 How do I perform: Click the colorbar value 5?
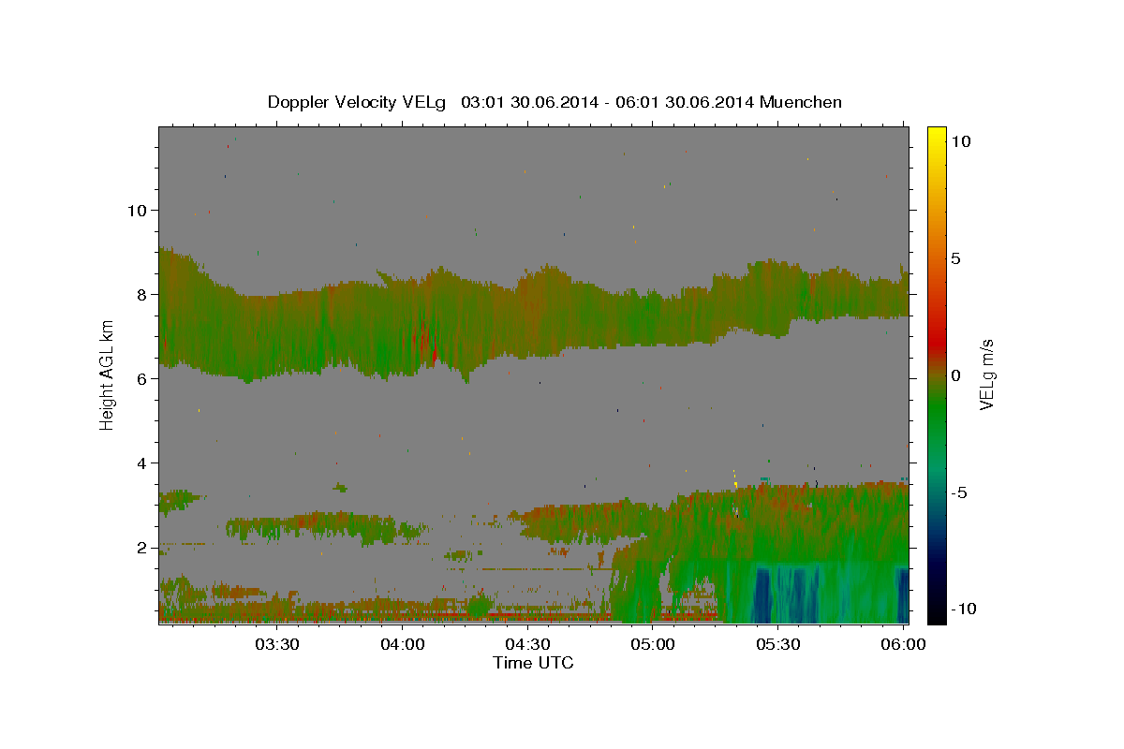[955, 258]
